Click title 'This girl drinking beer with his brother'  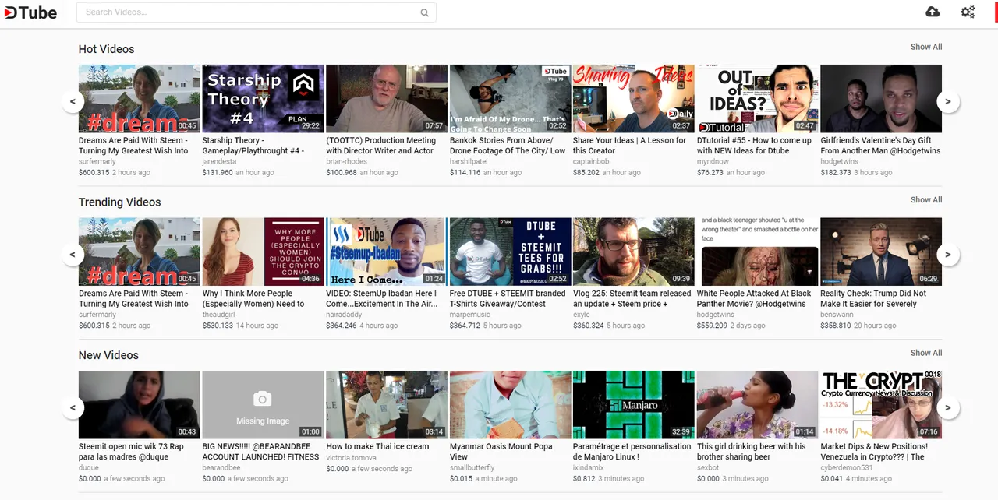tap(752, 452)
